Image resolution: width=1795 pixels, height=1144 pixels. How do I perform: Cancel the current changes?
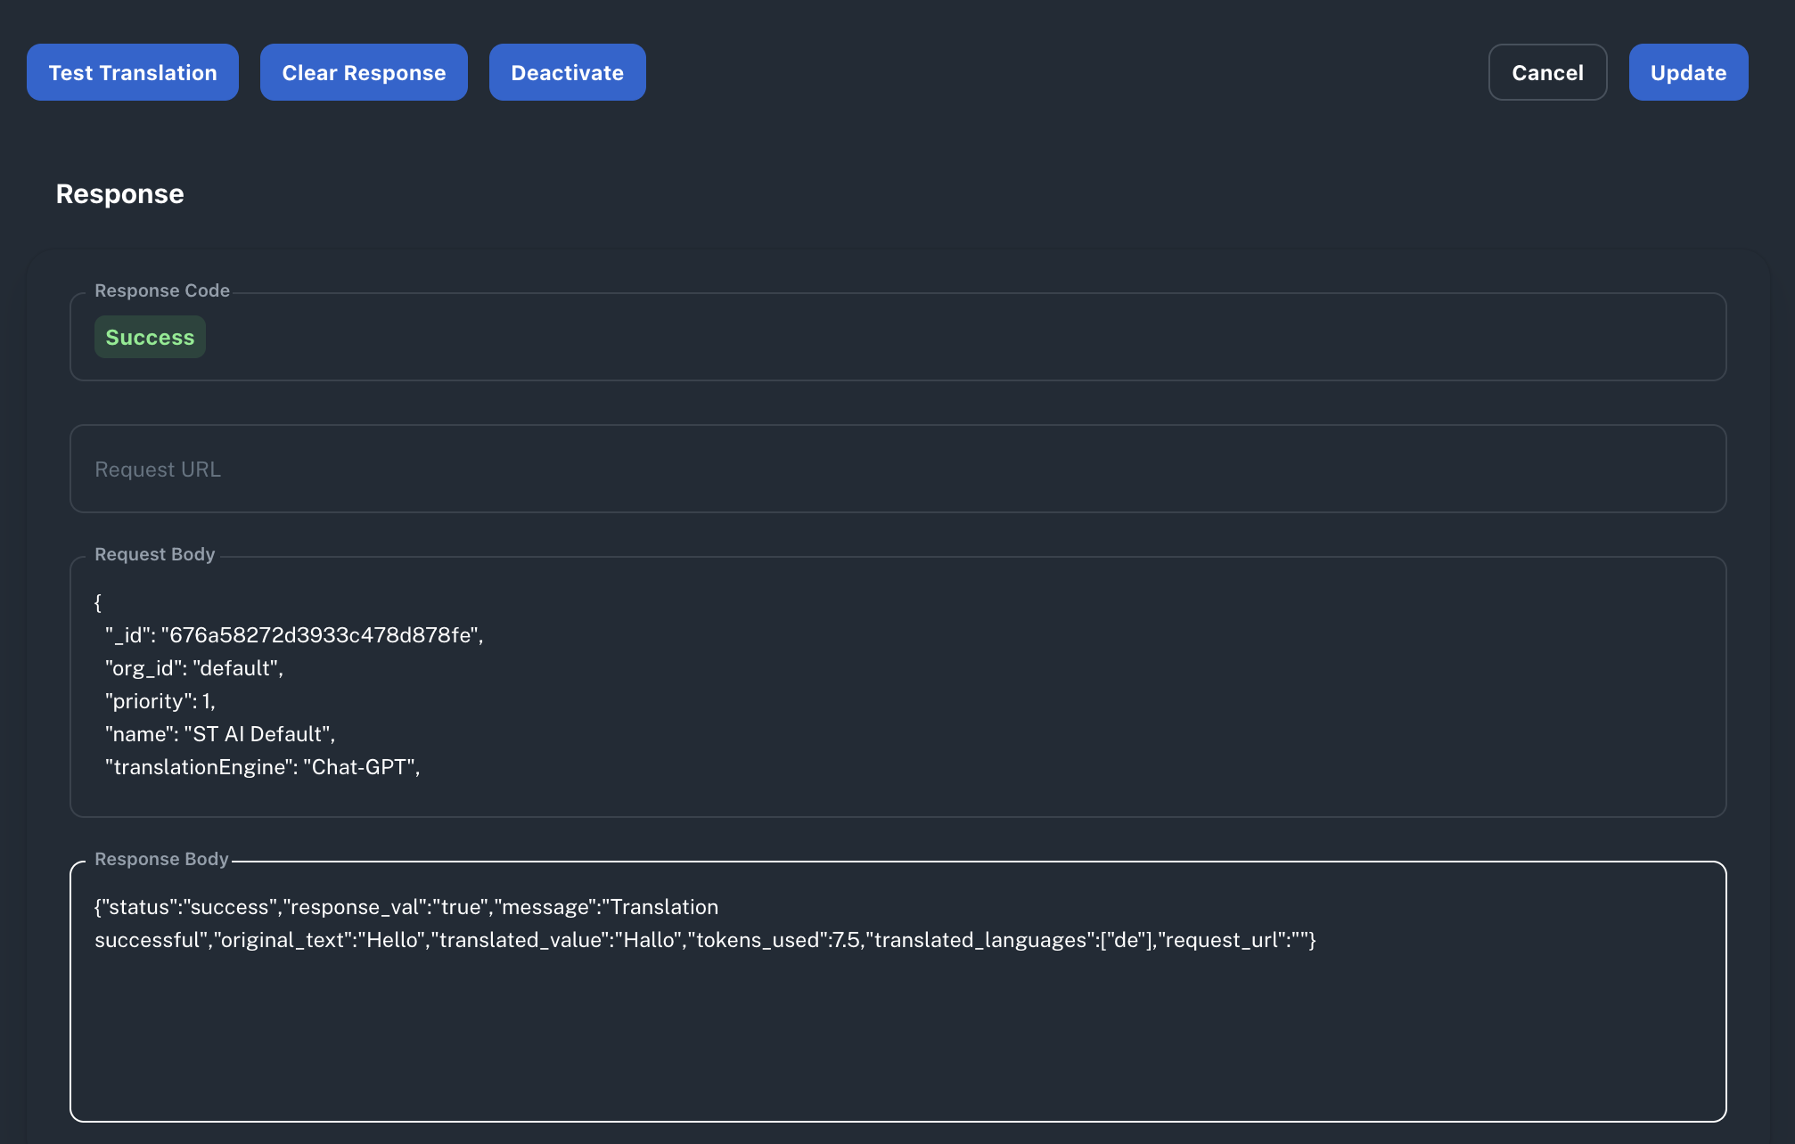(1547, 72)
